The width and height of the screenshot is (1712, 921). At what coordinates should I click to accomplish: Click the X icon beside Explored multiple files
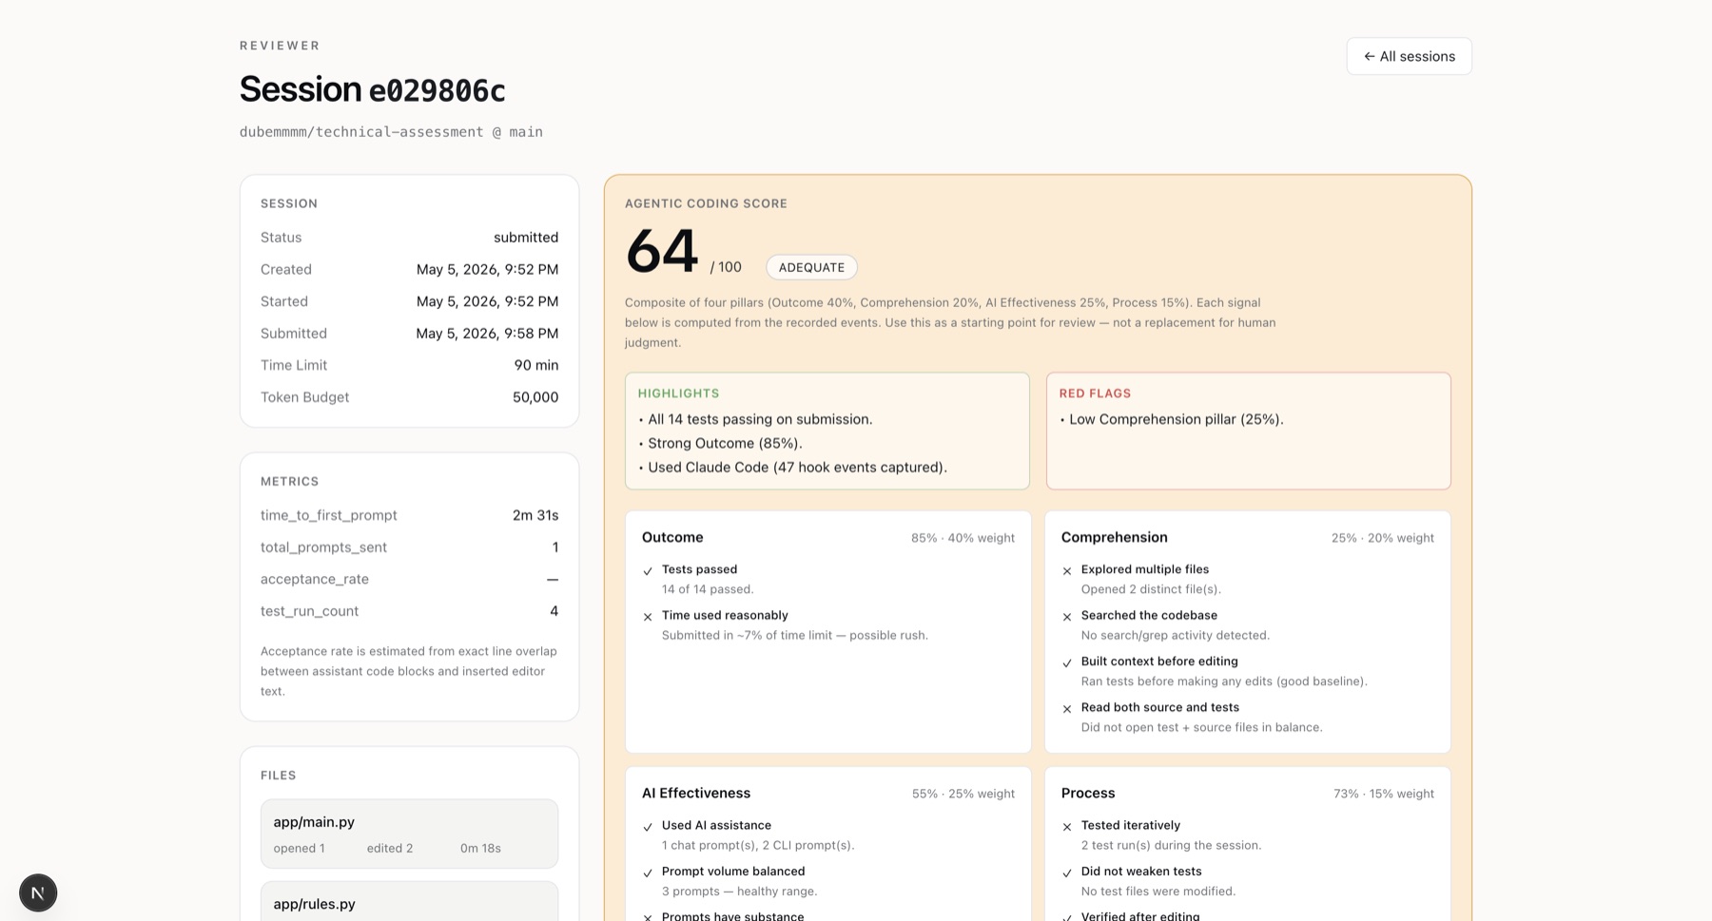point(1067,571)
